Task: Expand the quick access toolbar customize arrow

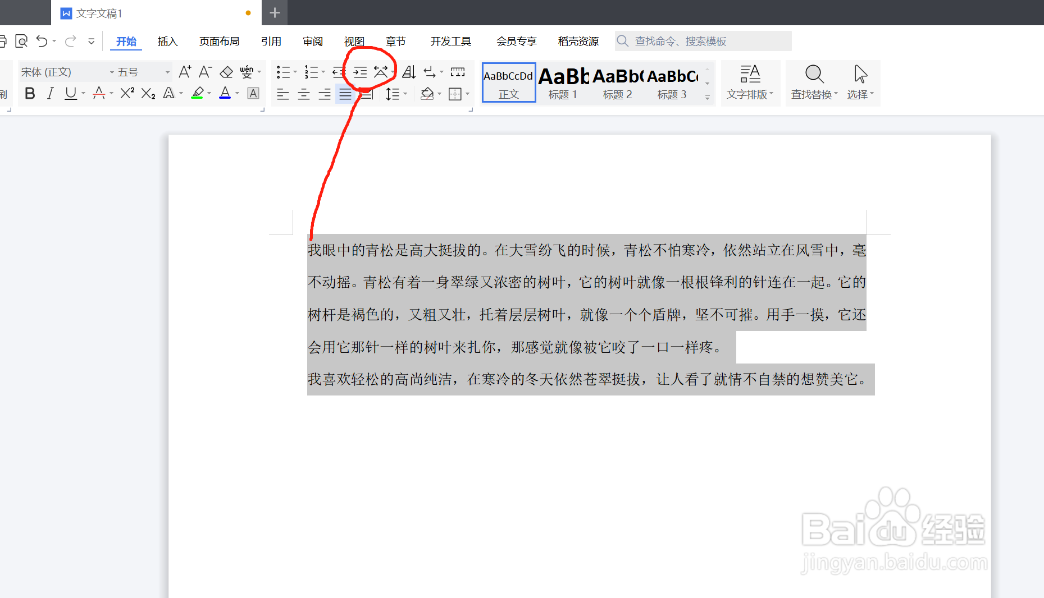Action: tap(92, 41)
